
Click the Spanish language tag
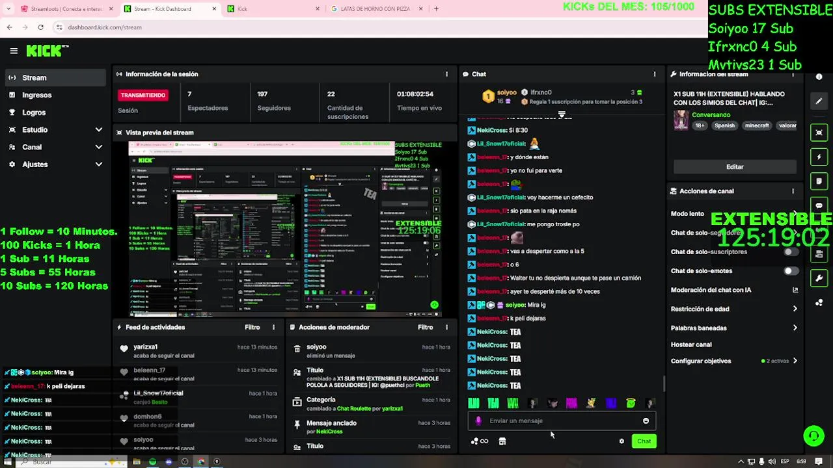724,125
